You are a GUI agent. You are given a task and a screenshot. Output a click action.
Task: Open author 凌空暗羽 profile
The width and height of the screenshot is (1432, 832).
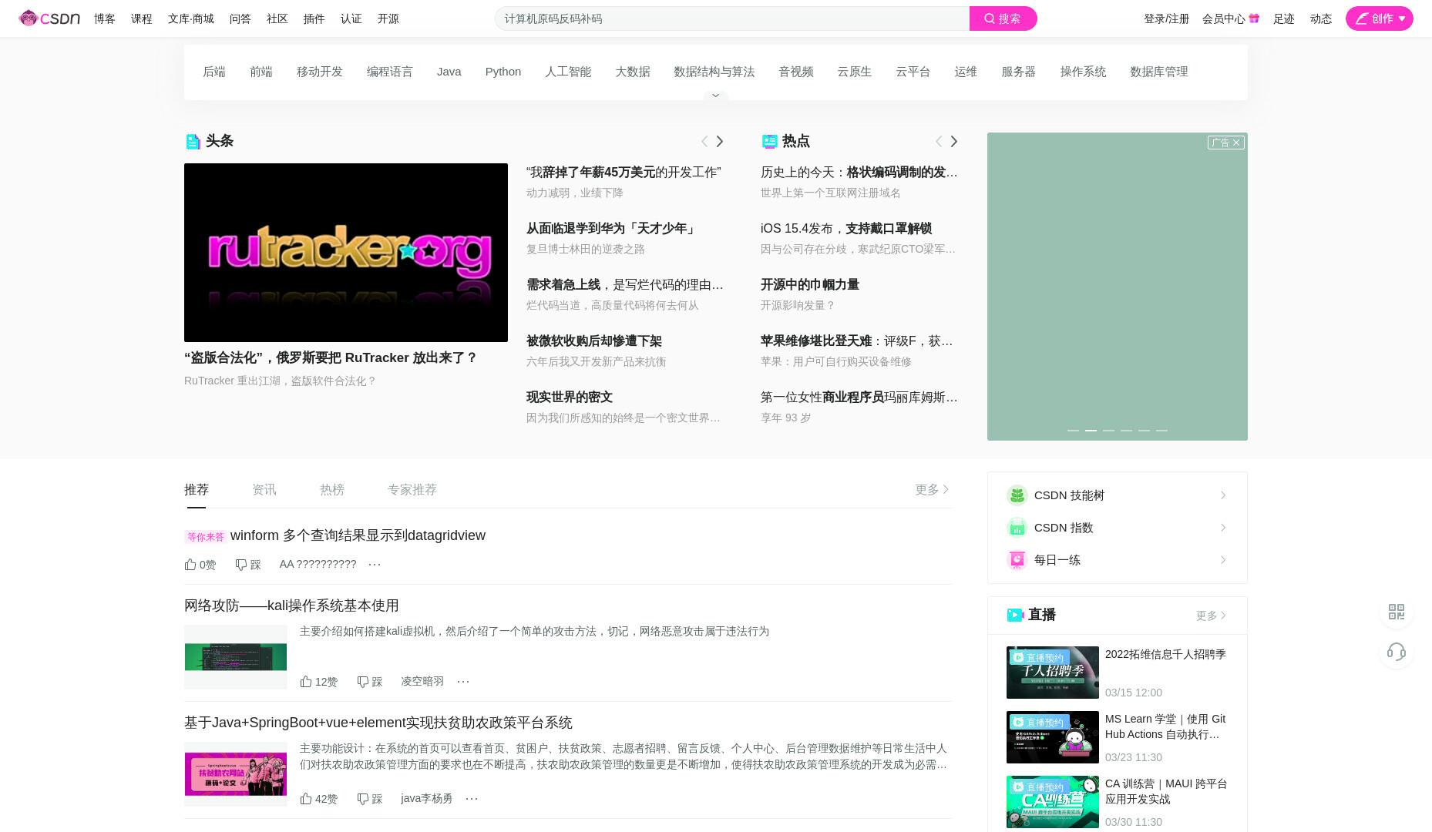click(x=422, y=682)
